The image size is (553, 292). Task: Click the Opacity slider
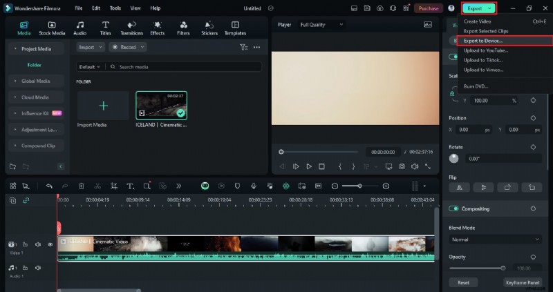tap(476, 268)
